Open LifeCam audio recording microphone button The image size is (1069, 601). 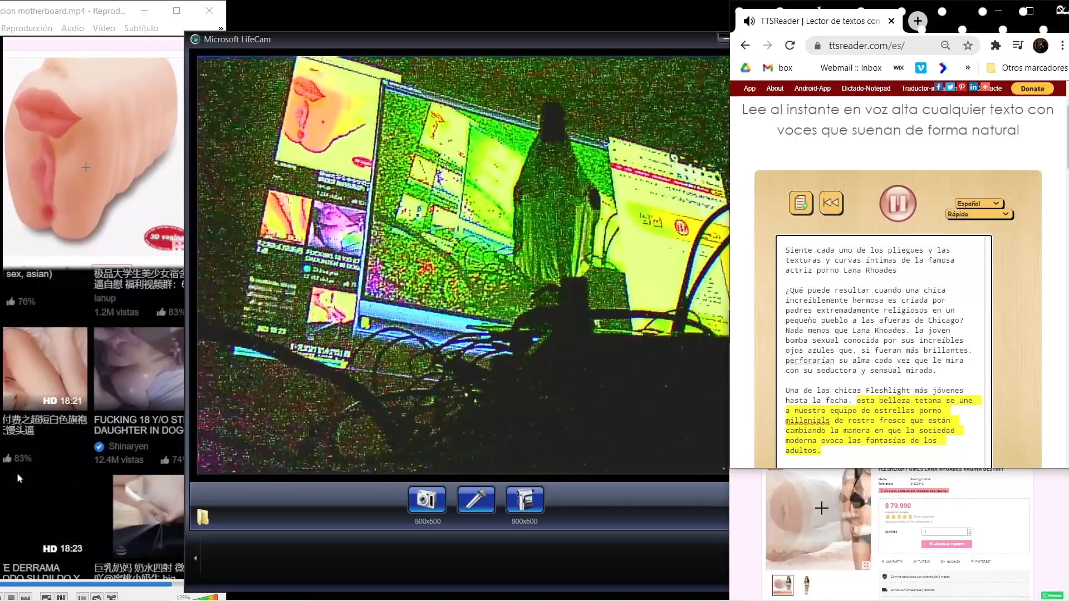pos(476,499)
